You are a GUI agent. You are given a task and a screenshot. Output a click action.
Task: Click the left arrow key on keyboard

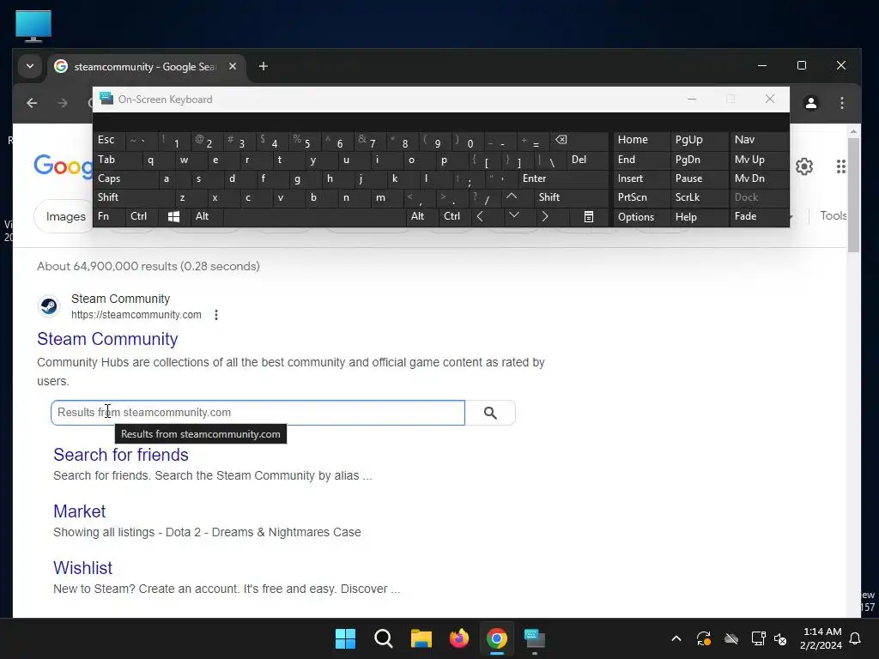tap(480, 217)
